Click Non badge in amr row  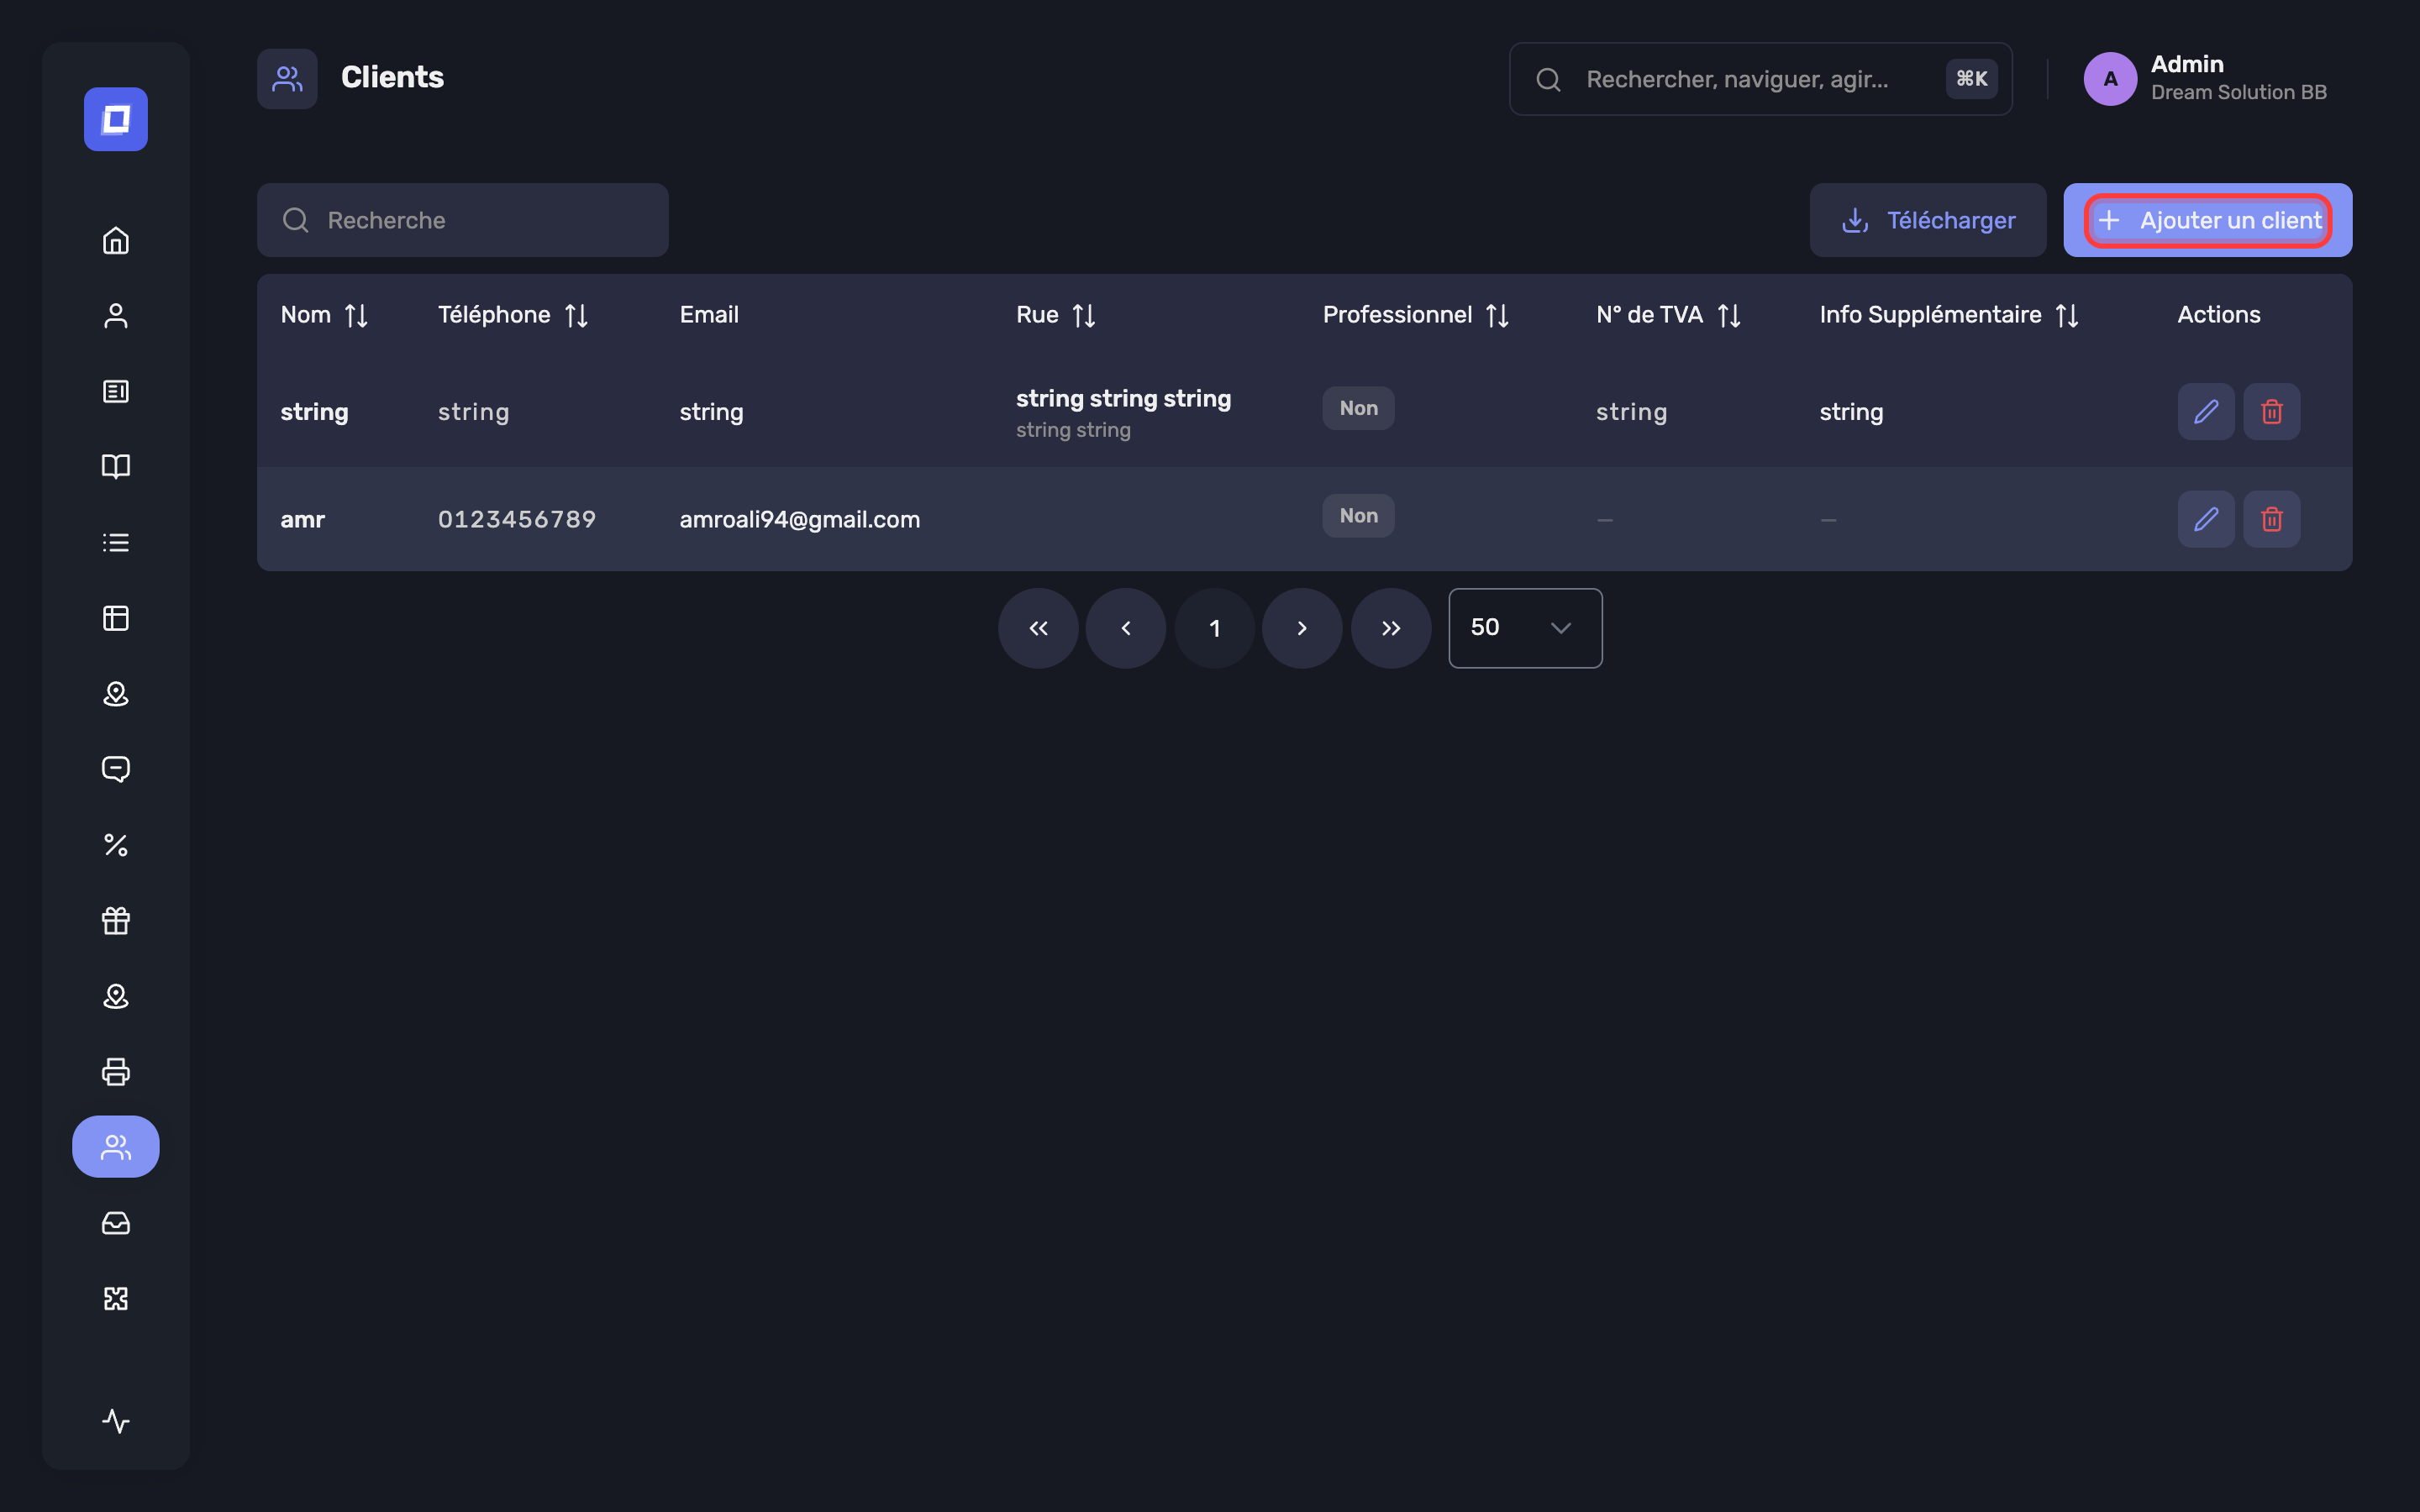(1358, 516)
